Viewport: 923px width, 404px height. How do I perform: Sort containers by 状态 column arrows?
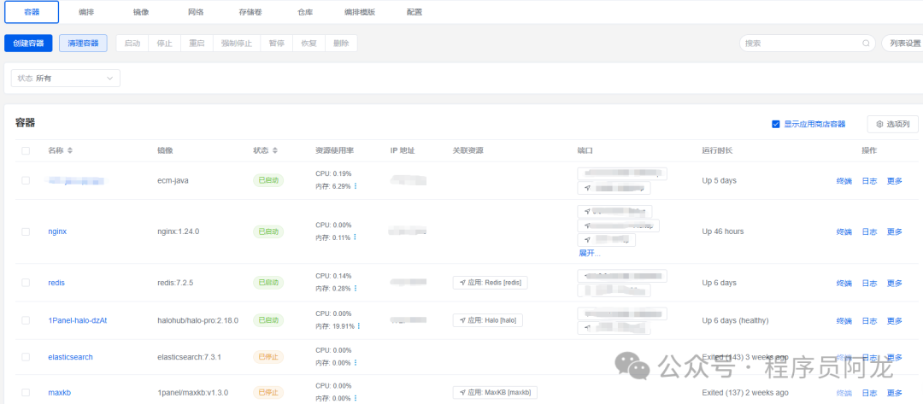click(x=275, y=150)
